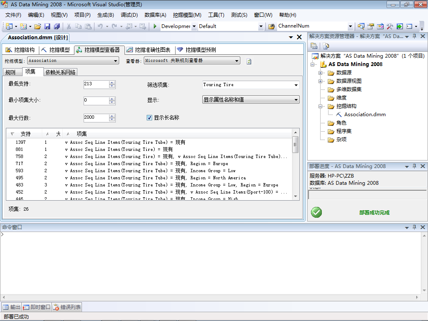This screenshot has width=428, height=321.
Task: Open the Development configuration dropdown
Action: coord(194,26)
